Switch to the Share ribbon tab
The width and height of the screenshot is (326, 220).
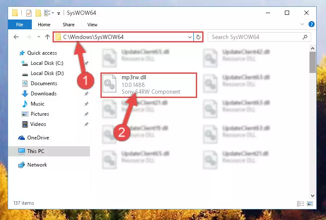68,25
